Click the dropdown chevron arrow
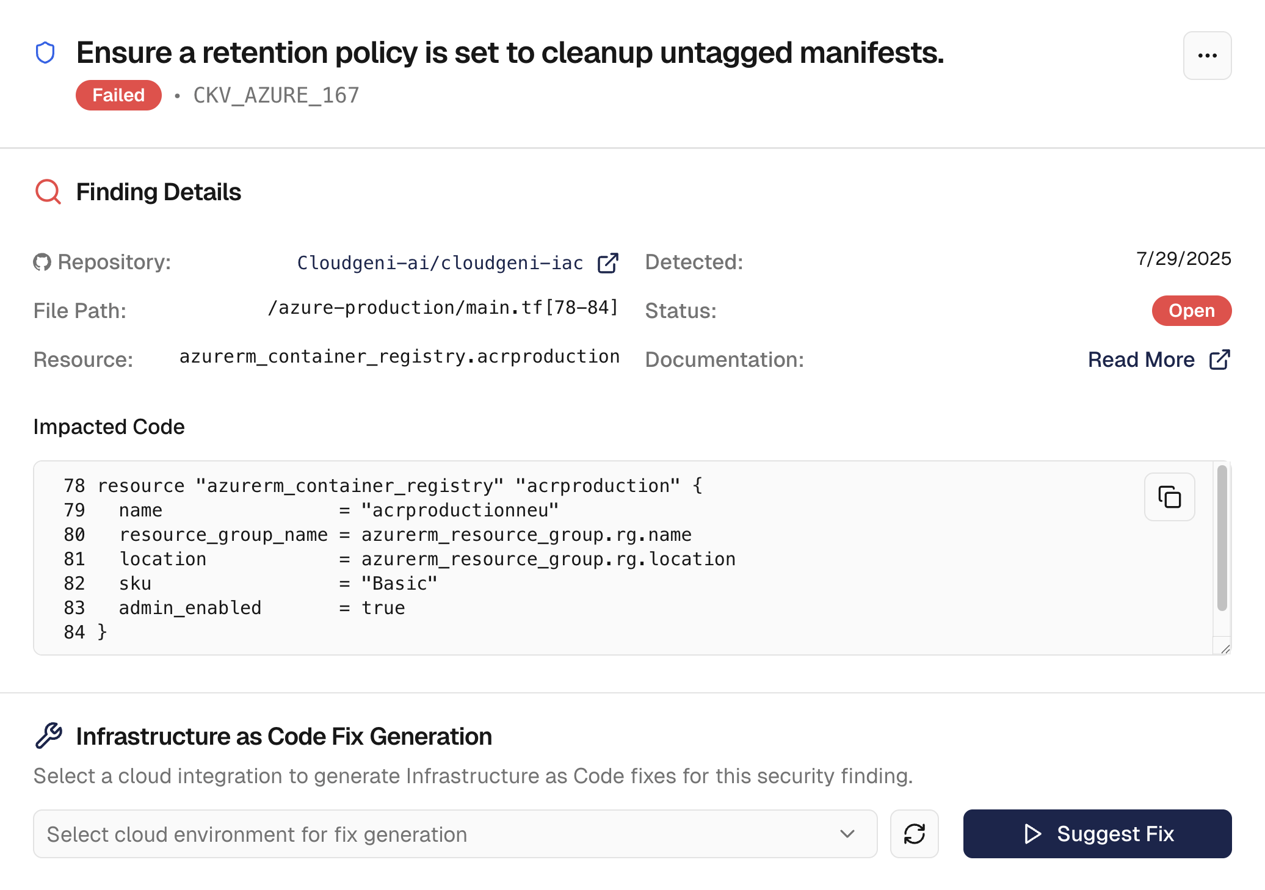The width and height of the screenshot is (1265, 890). pos(847,834)
